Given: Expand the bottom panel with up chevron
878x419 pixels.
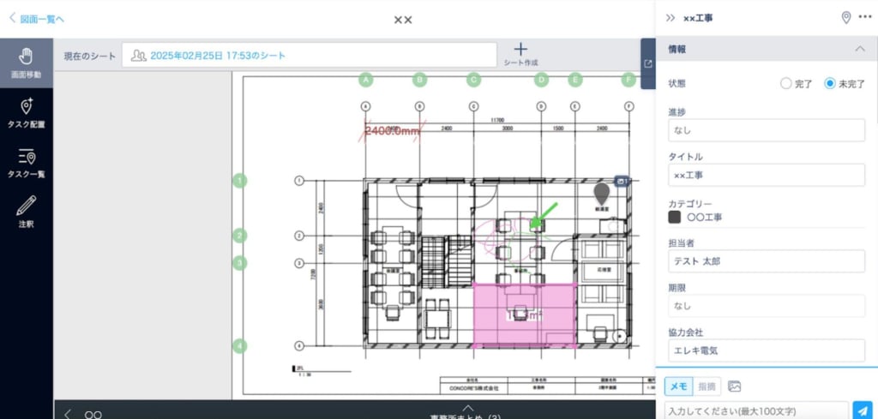Looking at the screenshot, I should pos(467,408).
